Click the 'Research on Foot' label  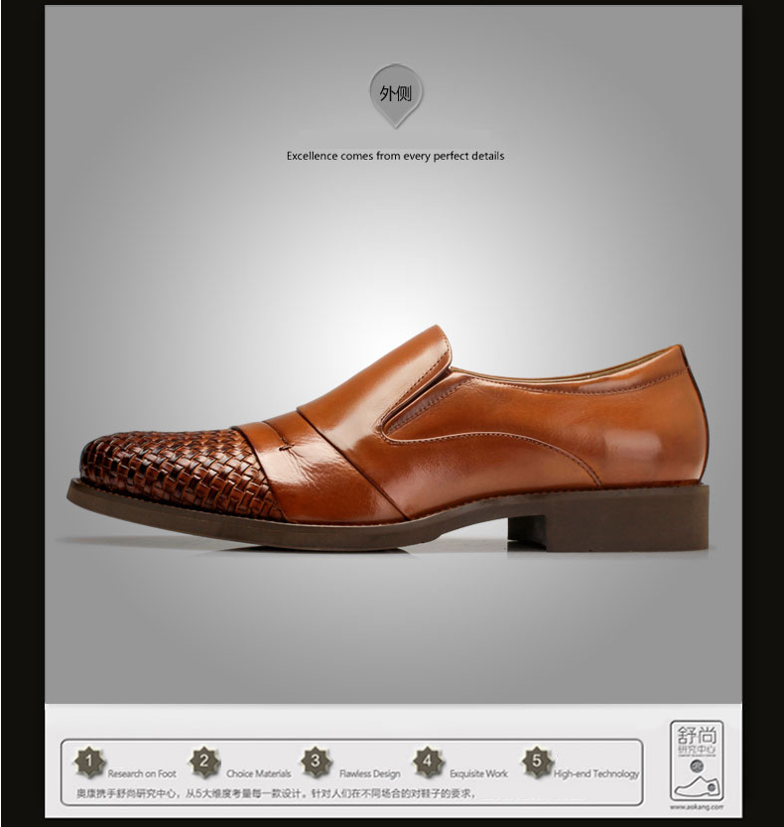point(142,773)
